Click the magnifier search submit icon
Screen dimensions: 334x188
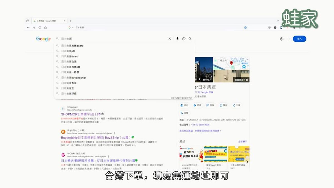pos(190,39)
